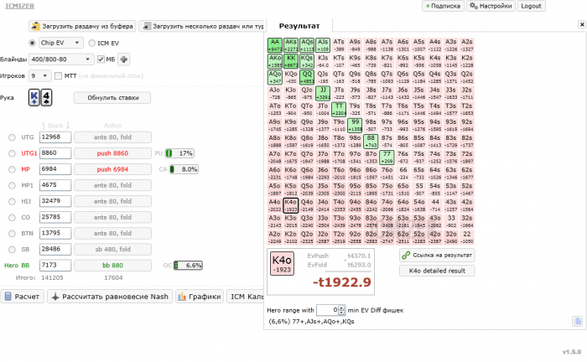Click Расчет calculate button
This screenshot has height=362, width=587.
22,297
